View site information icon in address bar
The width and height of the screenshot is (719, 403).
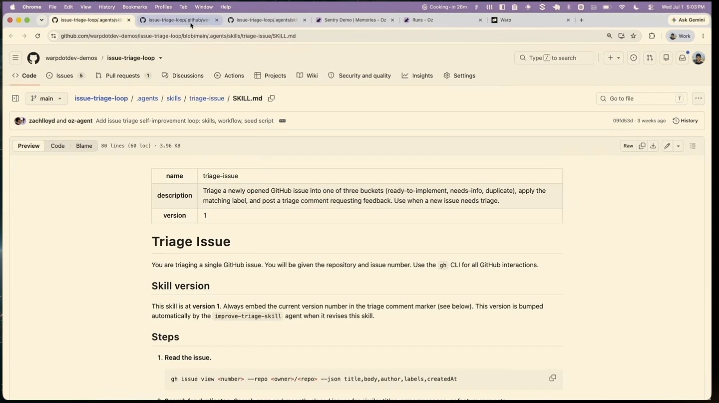[x=53, y=36]
